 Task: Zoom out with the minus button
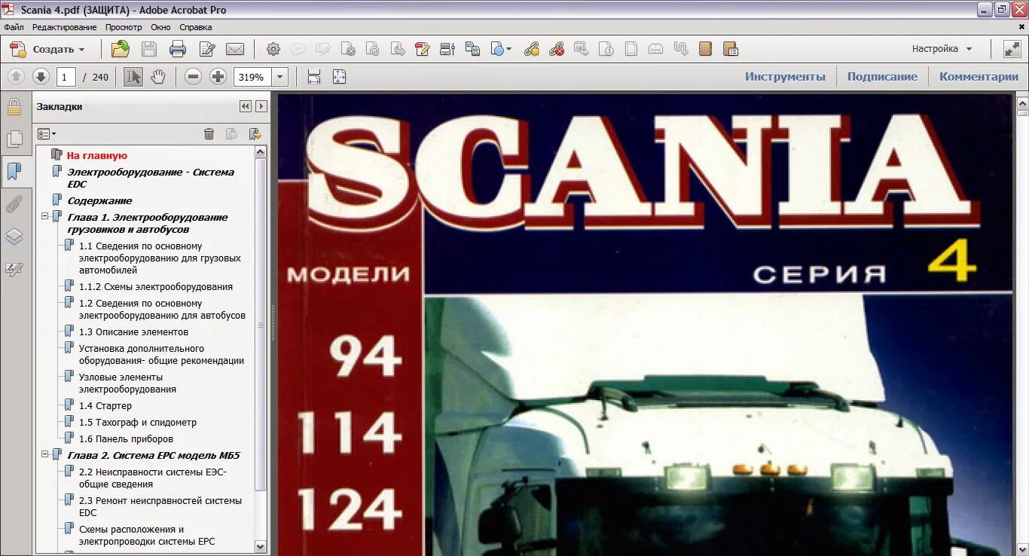(x=194, y=77)
